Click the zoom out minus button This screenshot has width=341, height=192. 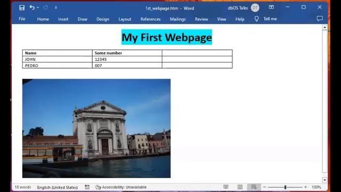(x=264, y=187)
